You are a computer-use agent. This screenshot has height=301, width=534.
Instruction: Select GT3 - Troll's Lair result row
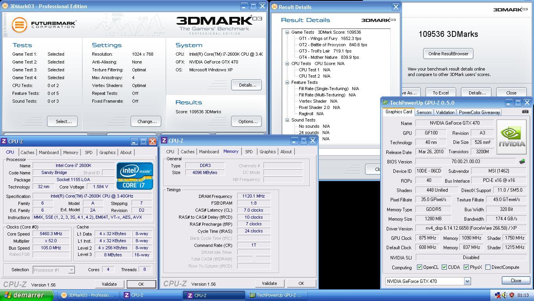click(x=325, y=51)
